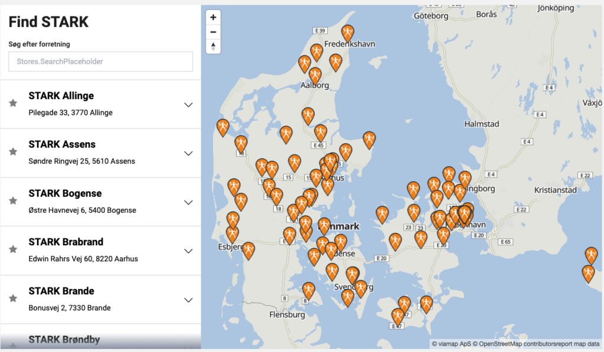Open STARK Assens store title

point(62,144)
